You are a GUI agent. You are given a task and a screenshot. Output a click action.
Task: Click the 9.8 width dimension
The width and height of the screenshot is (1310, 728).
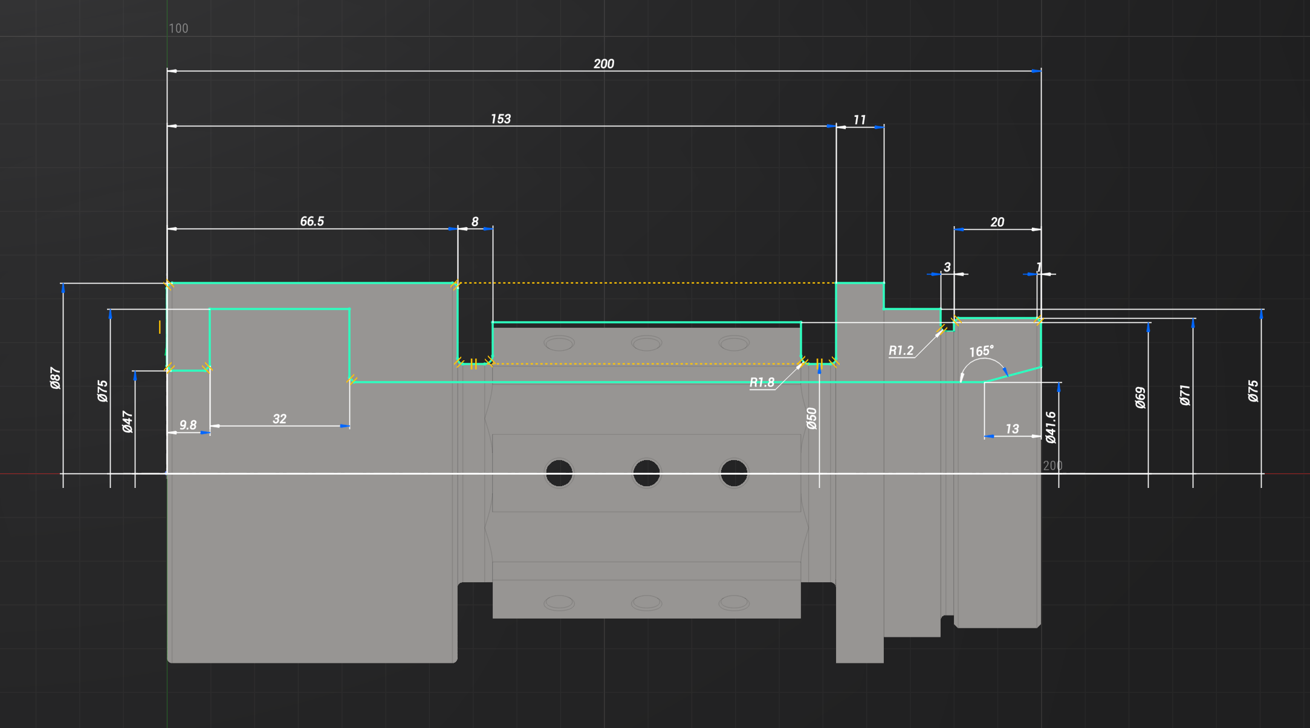(x=188, y=425)
